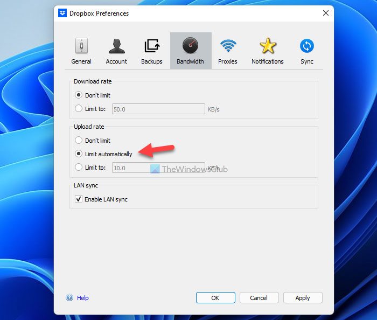Open the General preferences tab icon
Screen dimensions: 377x320
pyautogui.click(x=81, y=45)
